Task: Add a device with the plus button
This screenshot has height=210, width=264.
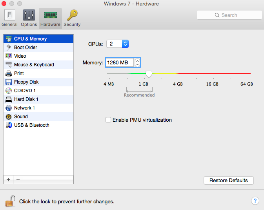Action: 8,180
